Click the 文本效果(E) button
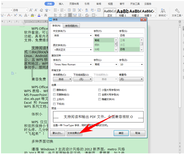The height and width of the screenshot is (154, 184). [x=74, y=133]
